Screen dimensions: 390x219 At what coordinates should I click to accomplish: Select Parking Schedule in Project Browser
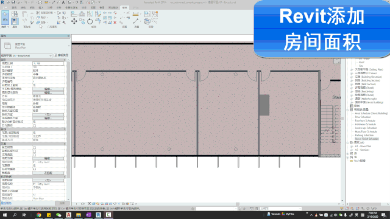pos(364,135)
